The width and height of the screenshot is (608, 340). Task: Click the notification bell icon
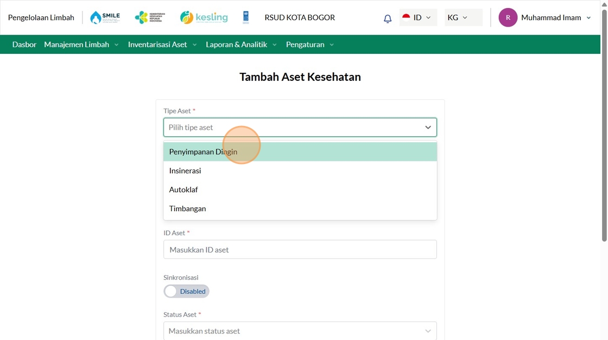(x=388, y=18)
